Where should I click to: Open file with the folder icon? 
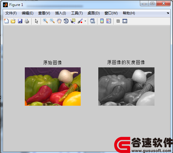13,21
